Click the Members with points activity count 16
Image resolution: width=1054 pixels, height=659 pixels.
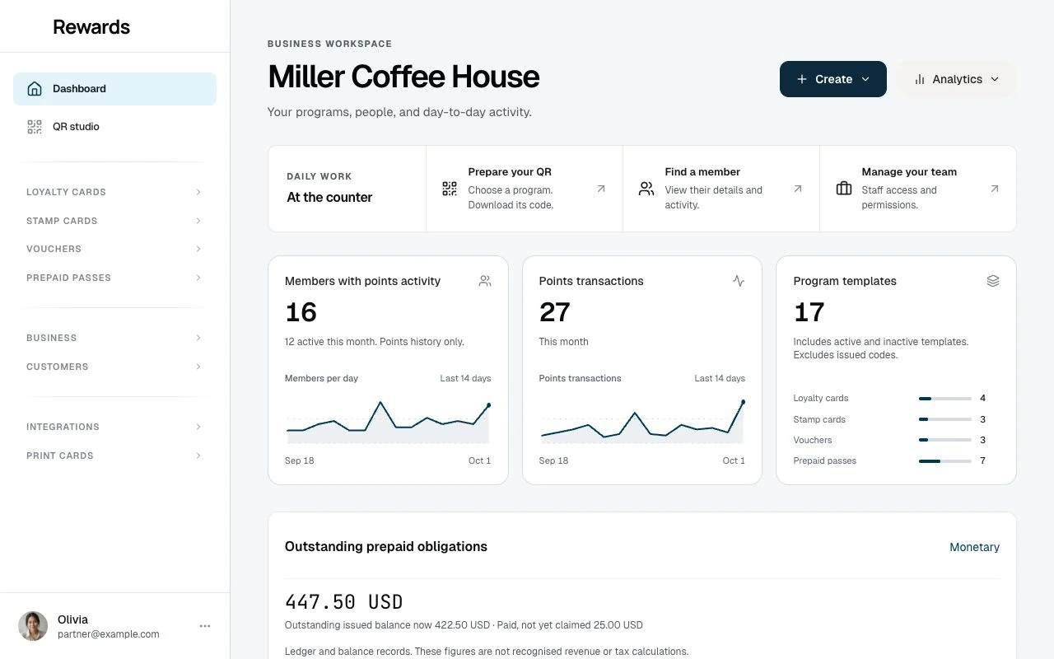coord(301,312)
